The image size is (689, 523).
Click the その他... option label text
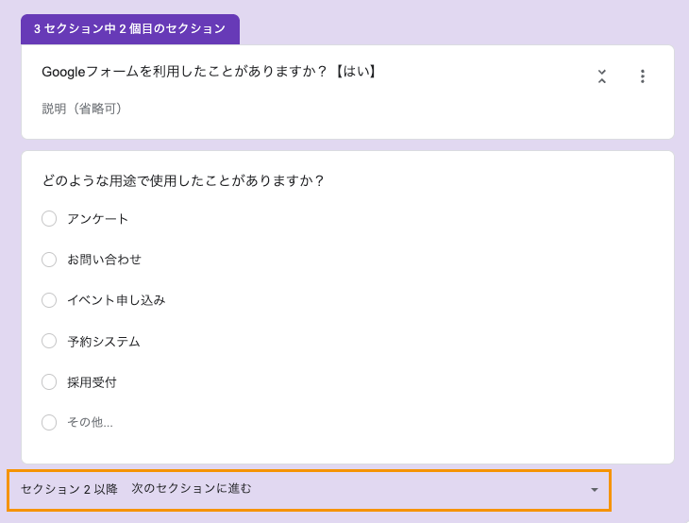[x=90, y=422]
